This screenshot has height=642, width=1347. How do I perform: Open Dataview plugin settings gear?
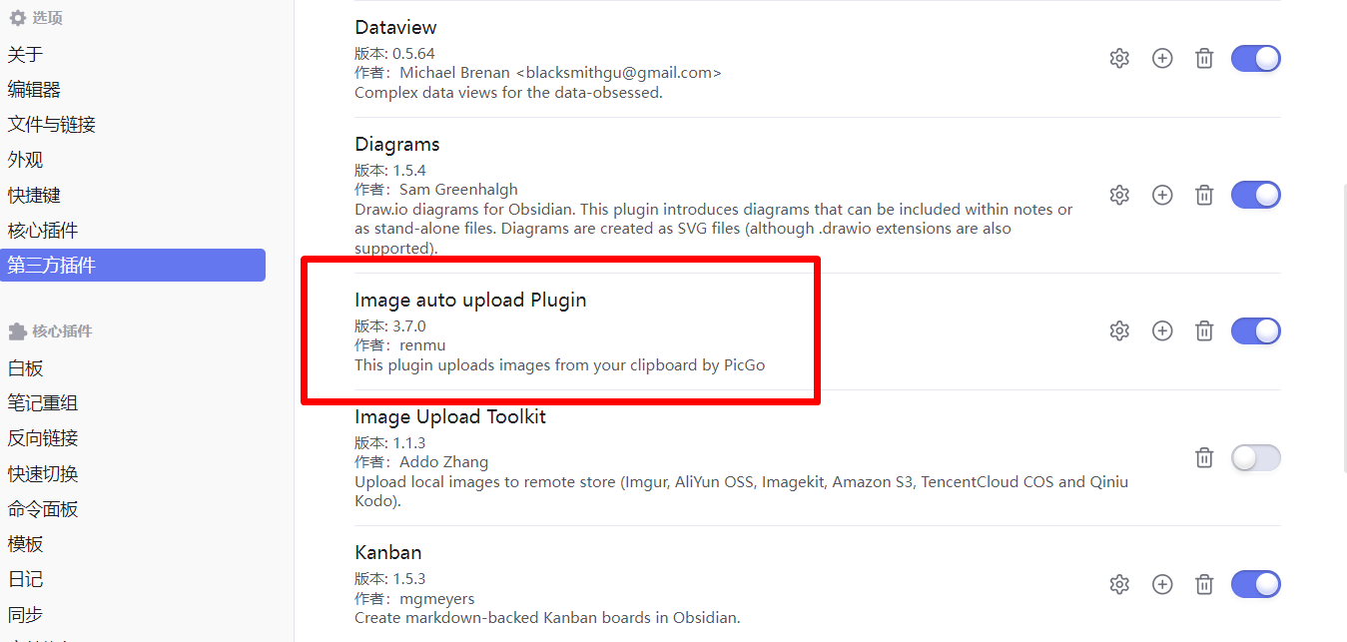pyautogui.click(x=1119, y=59)
